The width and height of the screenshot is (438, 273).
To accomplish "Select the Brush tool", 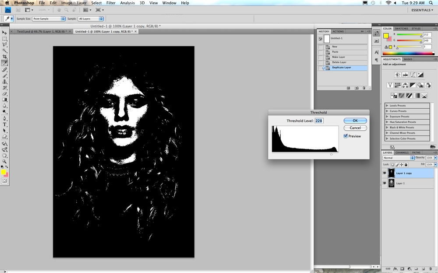I will pos(4,76).
